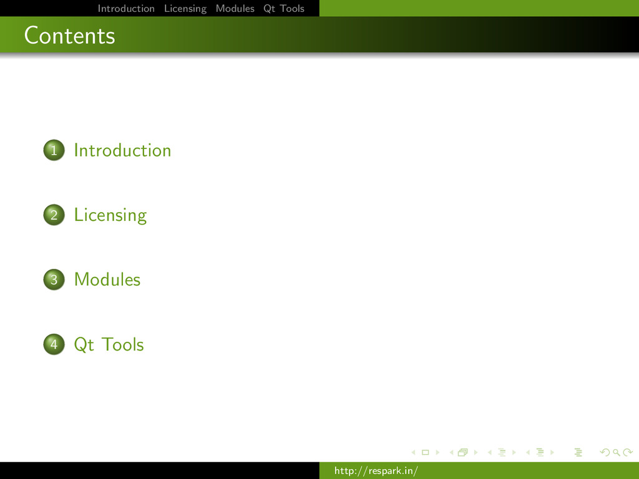
Task: Go to next slide arrow
Action: 437,453
